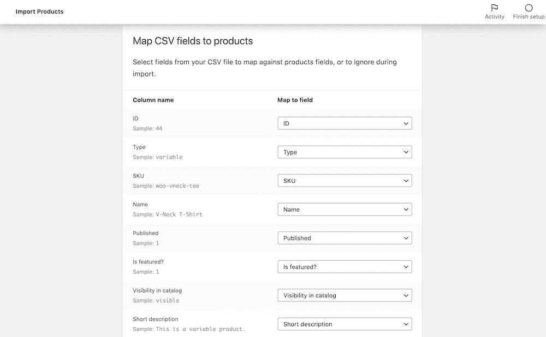Open the Type field mapping dropdown
The width and height of the screenshot is (546, 337).
pyautogui.click(x=345, y=152)
